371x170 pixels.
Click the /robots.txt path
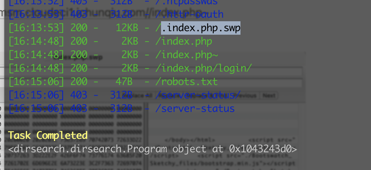click(x=186, y=82)
